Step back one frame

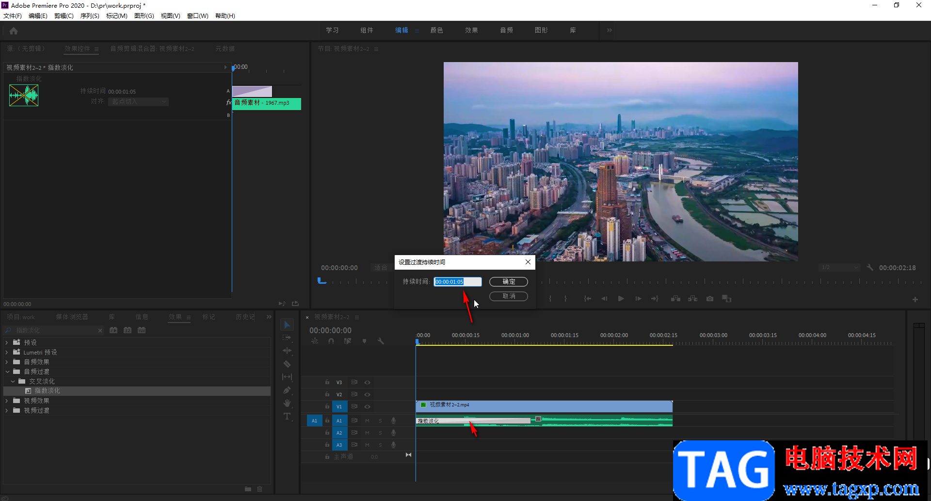pyautogui.click(x=604, y=299)
